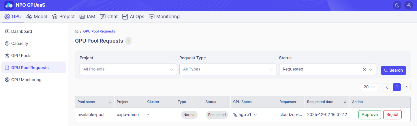417x126 pixels.
Task: Toggle dark mode moon icon
Action: [397, 5]
